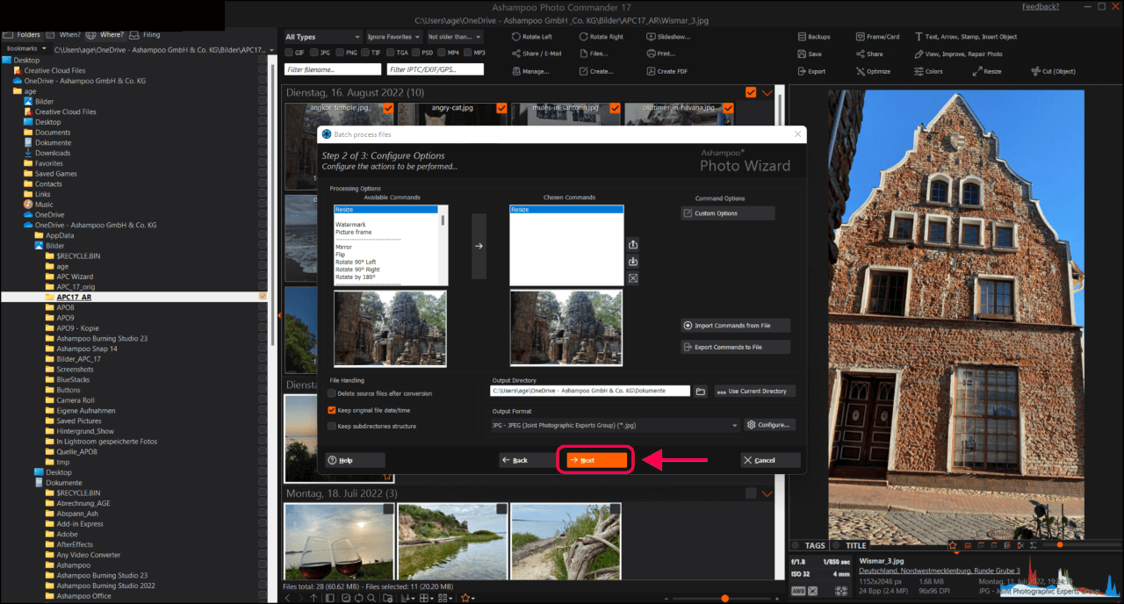Open the Ignore Favorites dropdown
Screen dimensions: 1124x604
click(x=393, y=37)
